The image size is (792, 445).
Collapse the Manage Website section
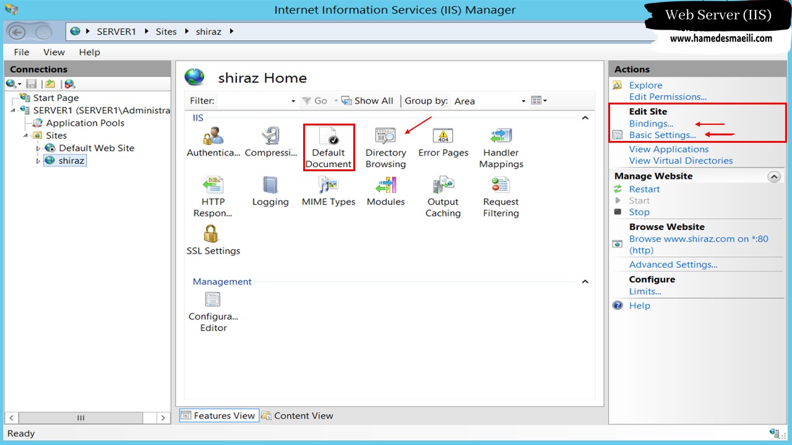click(x=773, y=176)
